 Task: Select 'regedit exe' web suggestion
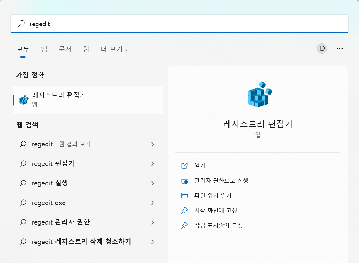pos(88,203)
